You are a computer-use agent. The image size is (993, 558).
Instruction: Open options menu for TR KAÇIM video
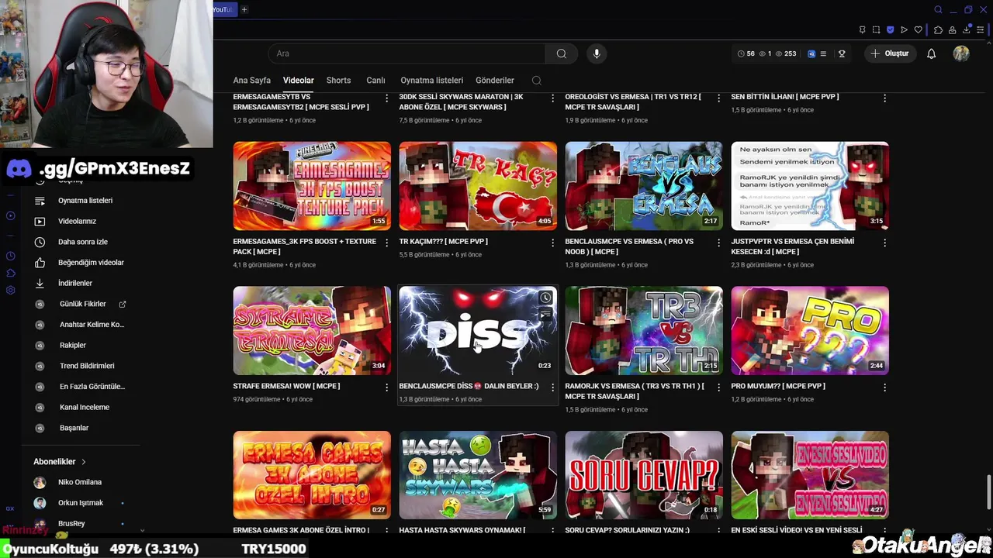tap(552, 243)
